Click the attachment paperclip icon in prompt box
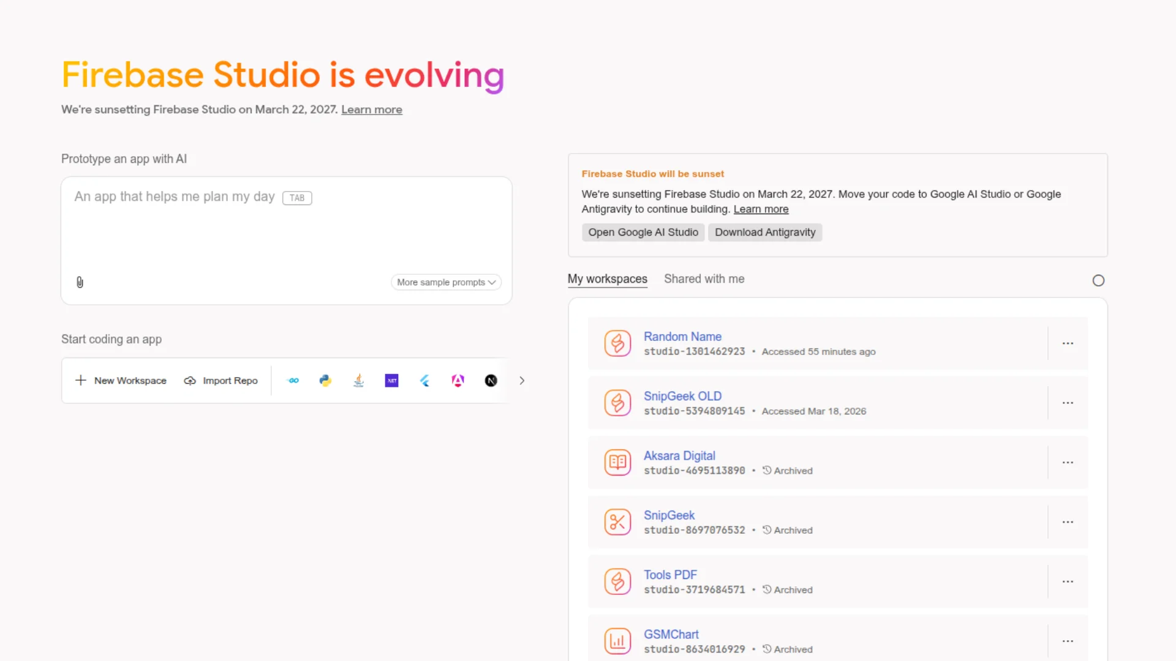 80,282
